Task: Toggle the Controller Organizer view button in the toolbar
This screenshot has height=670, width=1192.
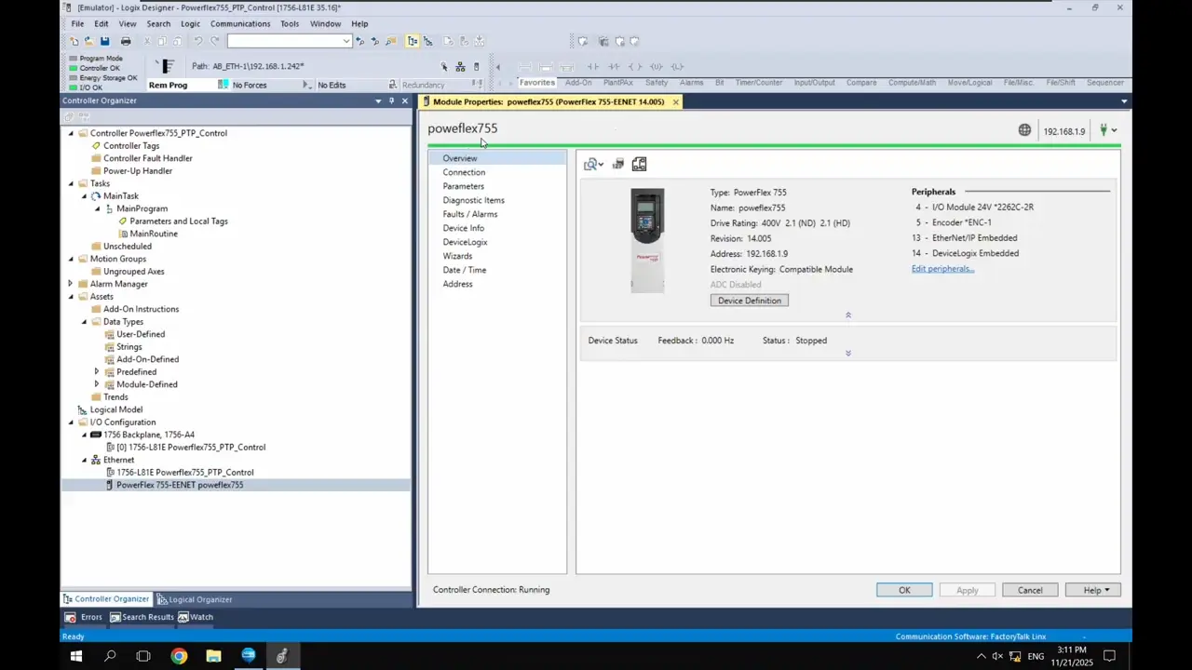Action: pos(413,41)
